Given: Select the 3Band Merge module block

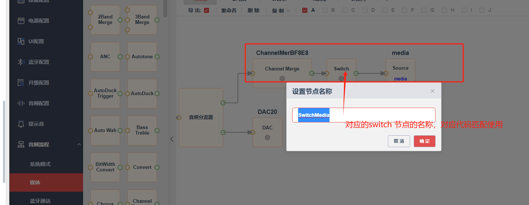Looking at the screenshot, I should pyautogui.click(x=142, y=20).
